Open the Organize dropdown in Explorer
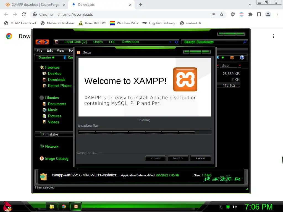This screenshot has width=283, height=212. pyautogui.click(x=46, y=57)
